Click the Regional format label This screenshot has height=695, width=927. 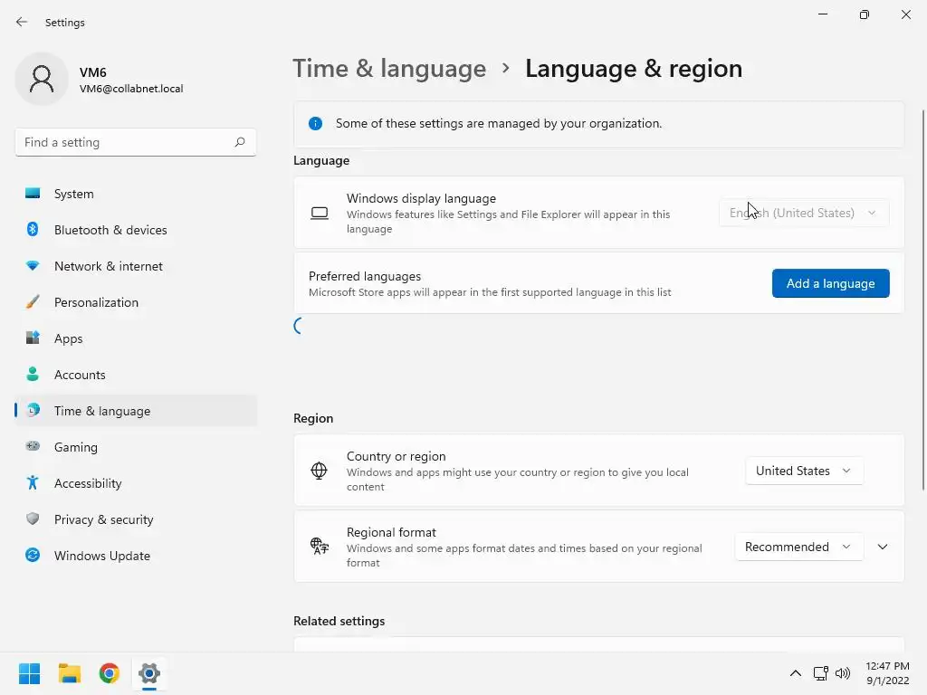click(x=391, y=532)
